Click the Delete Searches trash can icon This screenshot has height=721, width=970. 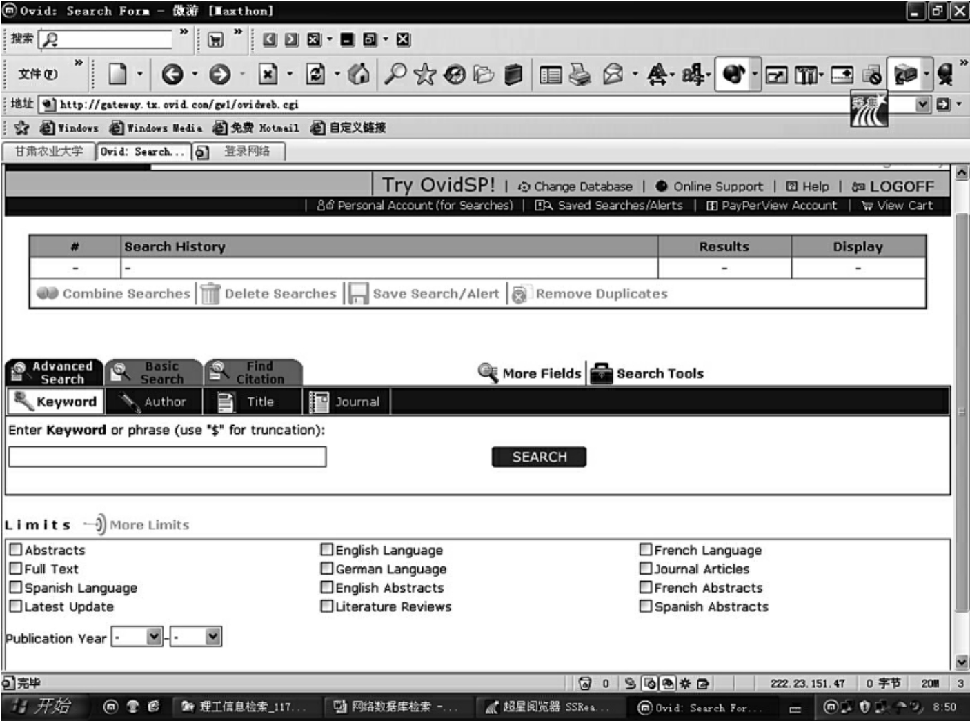coord(210,293)
